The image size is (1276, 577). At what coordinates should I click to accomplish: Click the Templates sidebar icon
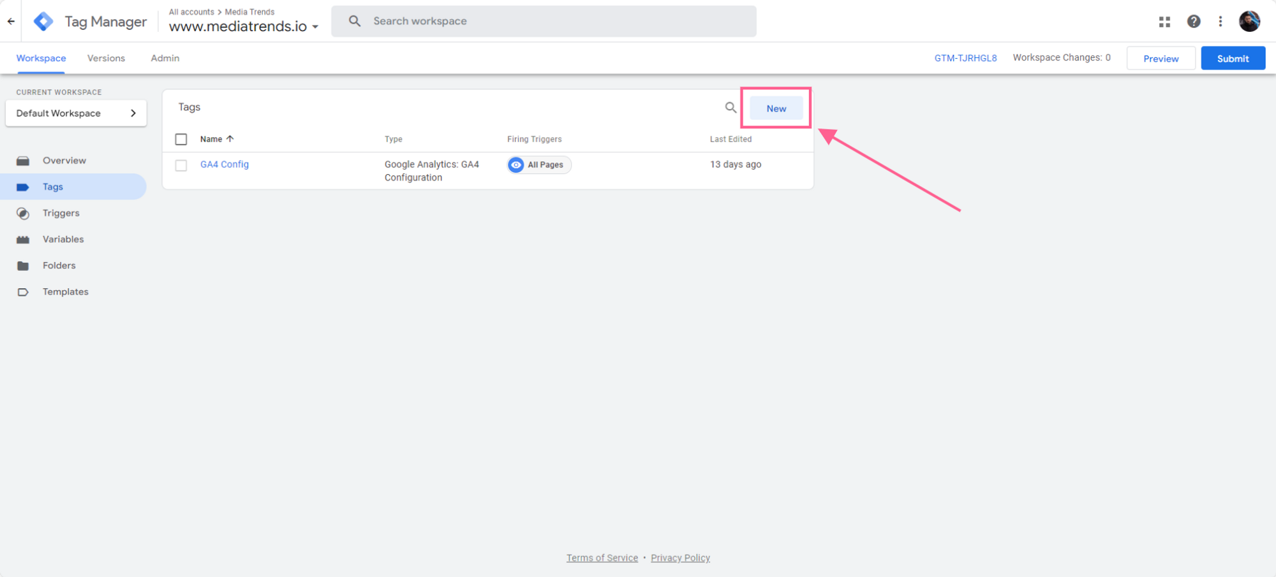point(23,292)
